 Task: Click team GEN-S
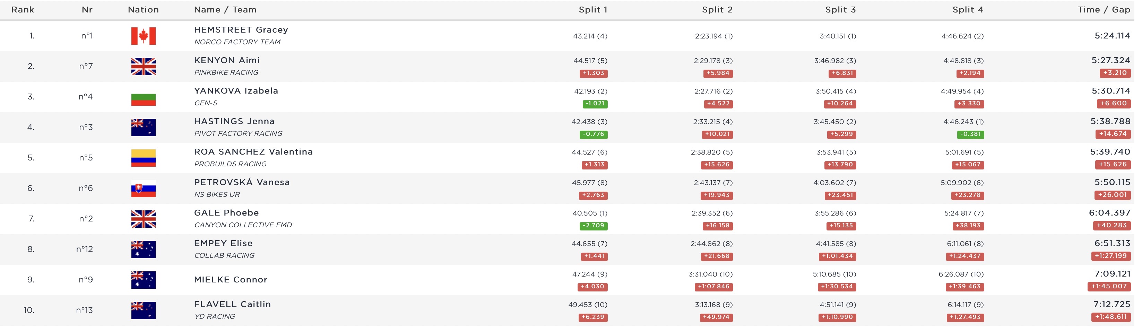point(206,103)
